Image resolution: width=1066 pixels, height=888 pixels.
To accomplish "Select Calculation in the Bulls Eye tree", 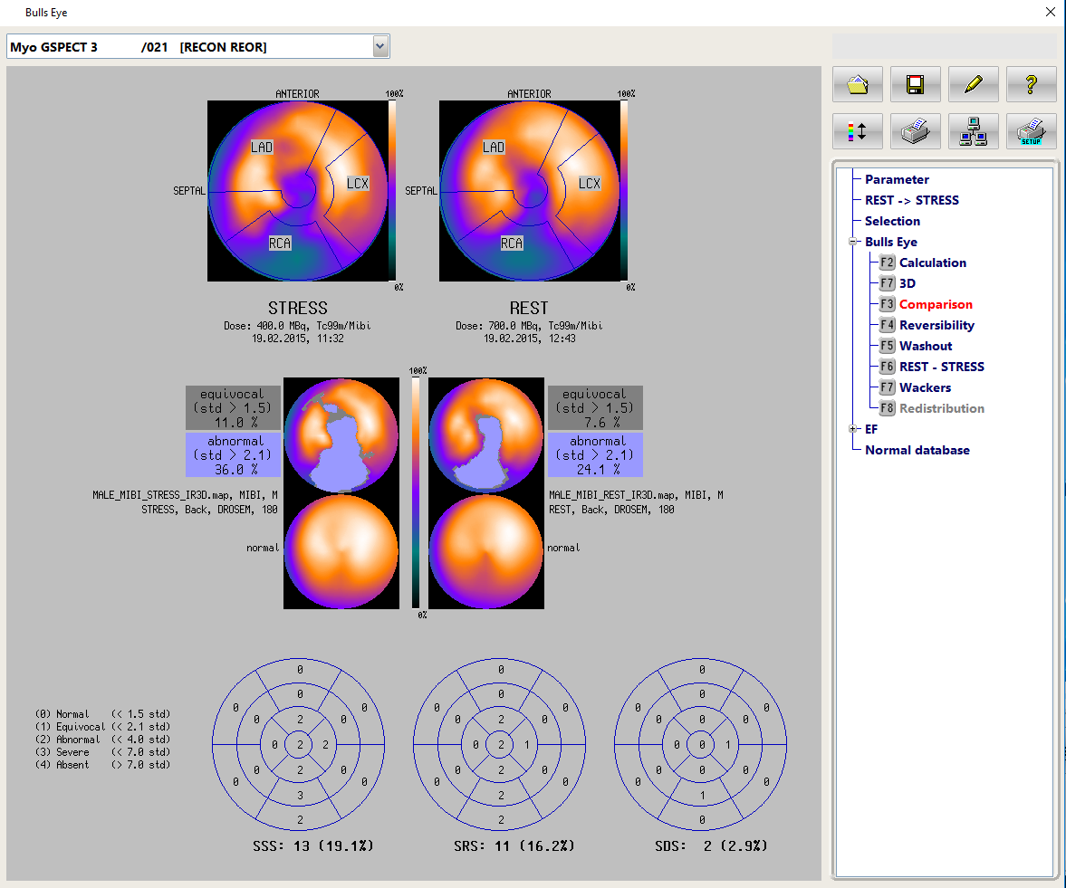I will tap(932, 263).
